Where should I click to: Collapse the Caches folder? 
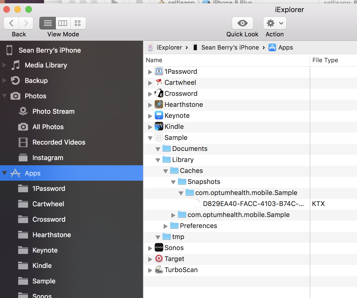click(x=166, y=171)
